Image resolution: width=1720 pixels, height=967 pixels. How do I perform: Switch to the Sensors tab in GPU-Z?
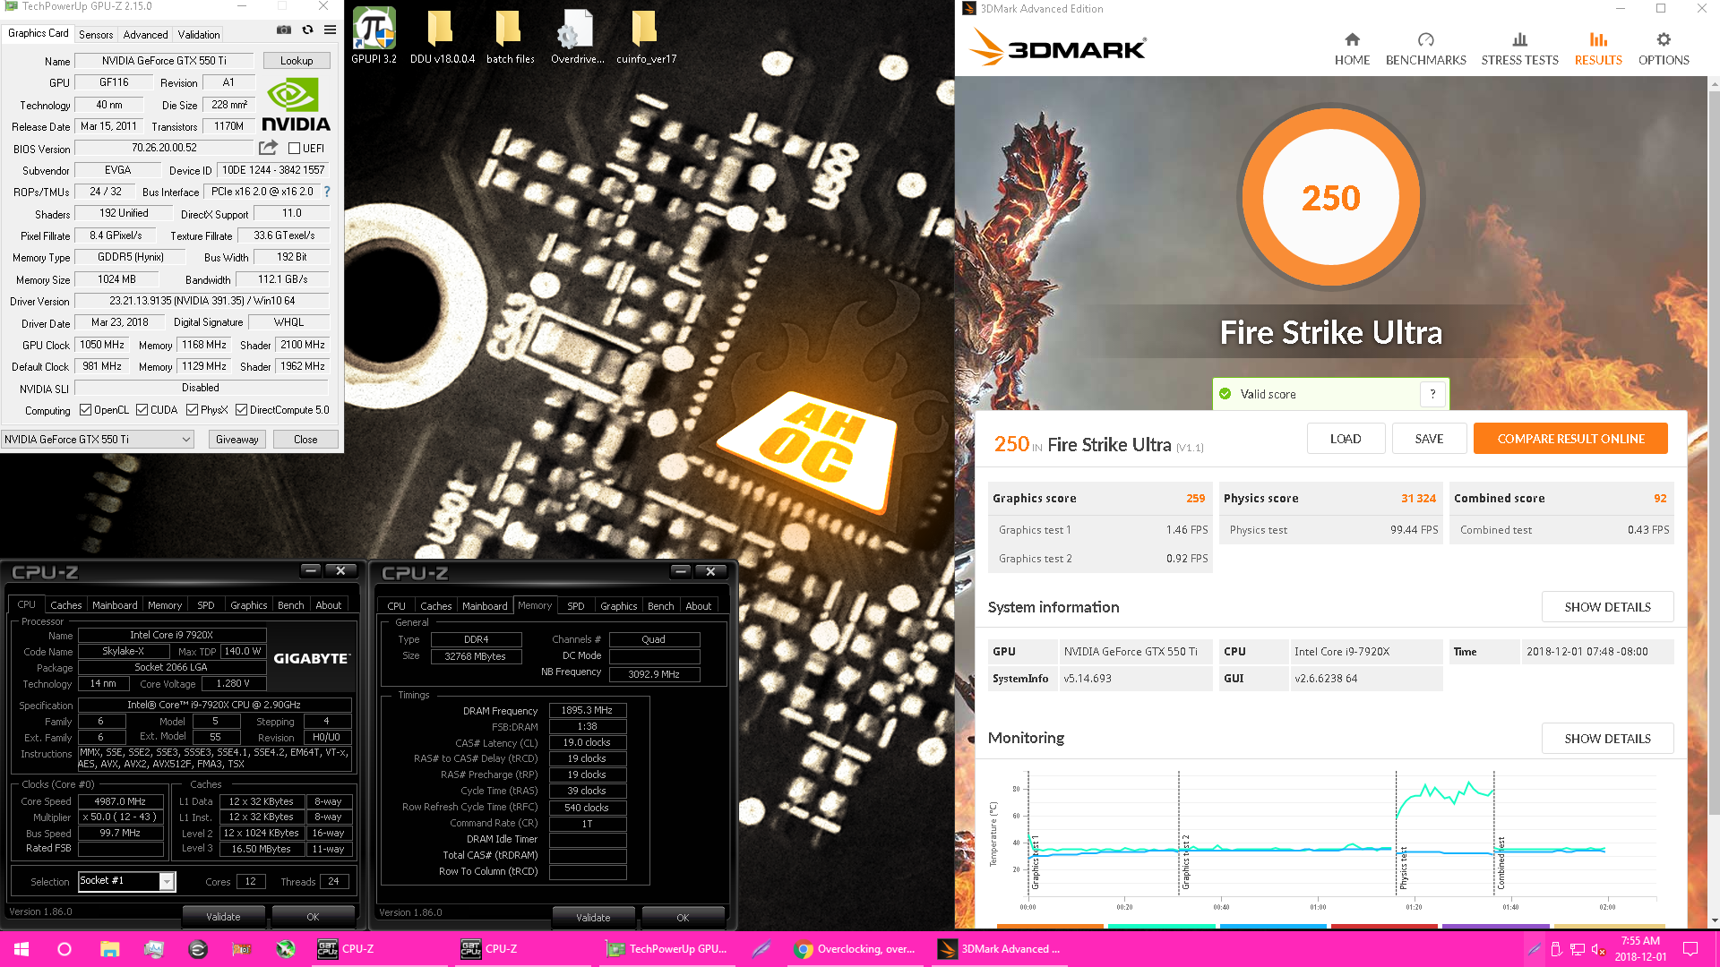pos(96,35)
